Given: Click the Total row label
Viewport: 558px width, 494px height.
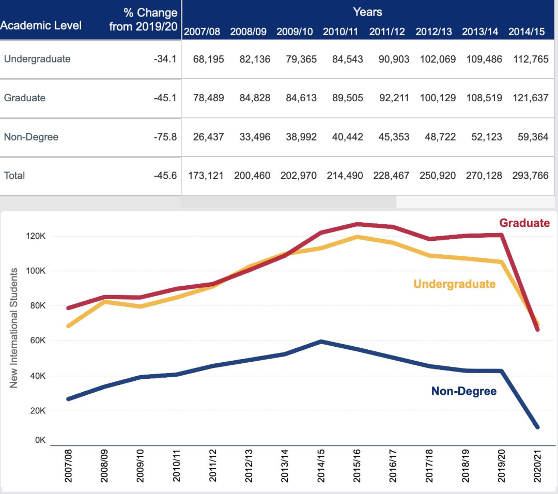Looking at the screenshot, I should (14, 176).
